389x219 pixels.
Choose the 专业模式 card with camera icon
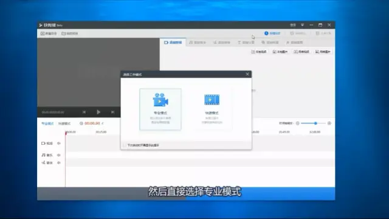(160, 109)
